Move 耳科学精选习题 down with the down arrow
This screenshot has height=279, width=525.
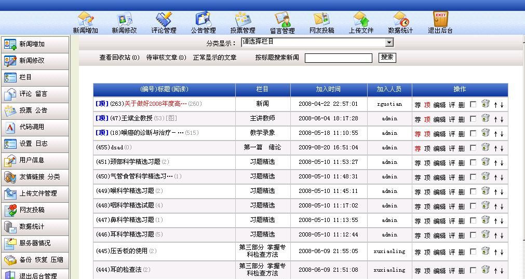click(x=502, y=235)
